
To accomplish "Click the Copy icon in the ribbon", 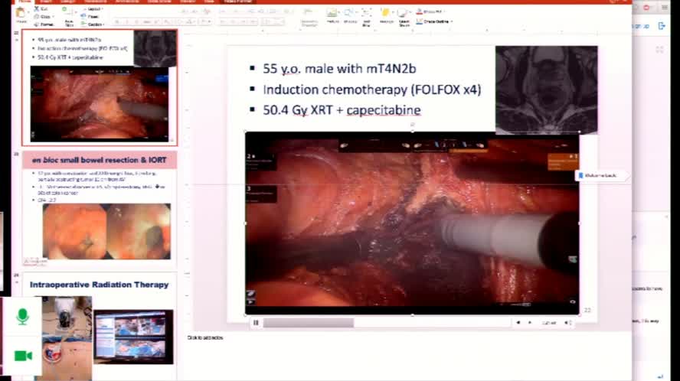I will click(x=37, y=17).
